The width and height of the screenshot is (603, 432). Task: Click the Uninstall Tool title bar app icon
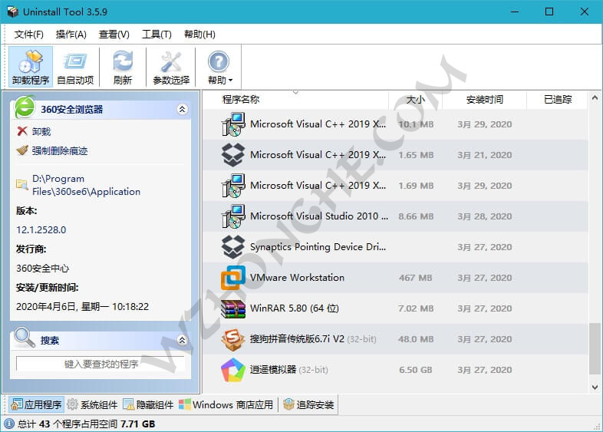pos(12,12)
